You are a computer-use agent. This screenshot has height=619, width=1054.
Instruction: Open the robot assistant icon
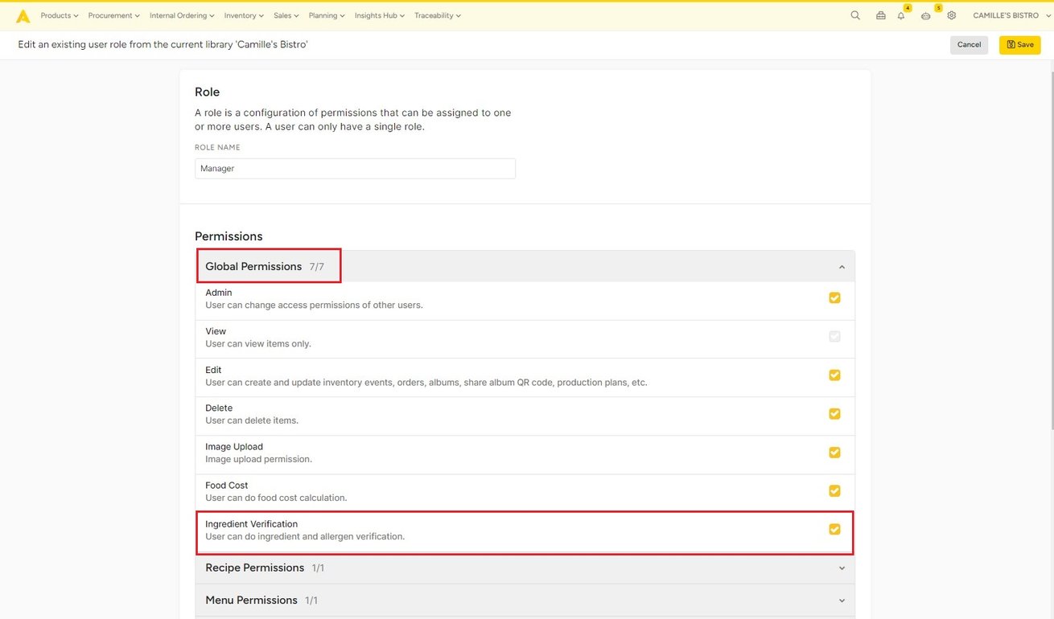926,15
